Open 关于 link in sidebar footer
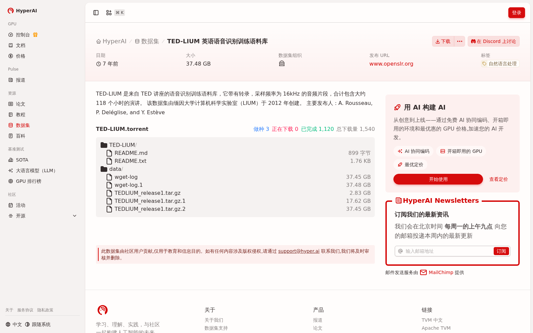This screenshot has height=333, width=533. [x=9, y=310]
